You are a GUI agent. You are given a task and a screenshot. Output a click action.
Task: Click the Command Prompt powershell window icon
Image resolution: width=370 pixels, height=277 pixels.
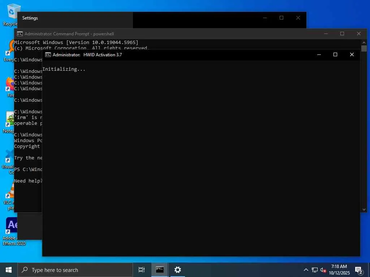pos(20,34)
